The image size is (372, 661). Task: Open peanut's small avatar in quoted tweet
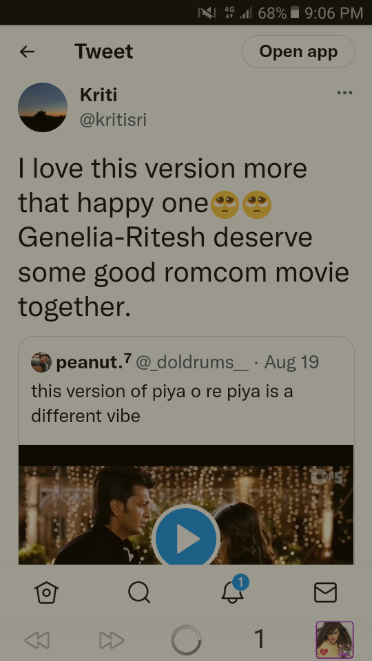pyautogui.click(x=41, y=362)
